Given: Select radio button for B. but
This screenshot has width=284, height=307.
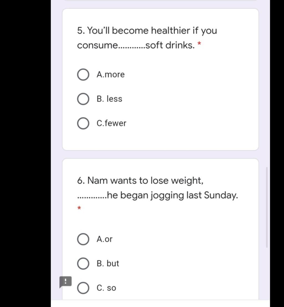Looking at the screenshot, I should [x=83, y=264].
